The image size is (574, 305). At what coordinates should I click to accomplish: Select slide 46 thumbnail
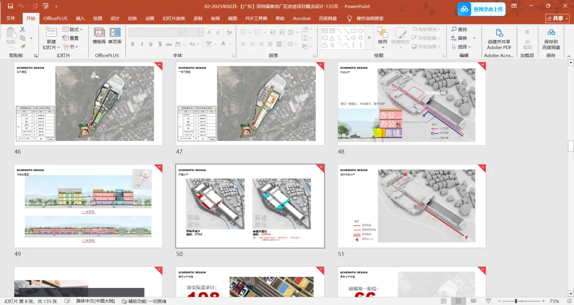[x=88, y=104]
